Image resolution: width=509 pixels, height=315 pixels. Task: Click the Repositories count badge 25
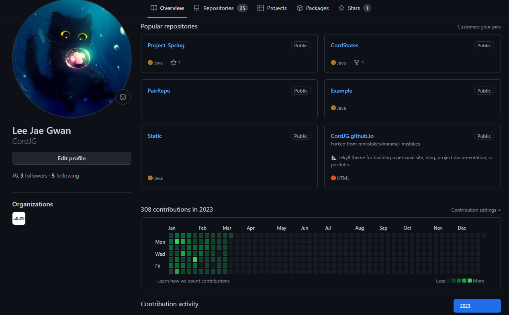click(242, 8)
